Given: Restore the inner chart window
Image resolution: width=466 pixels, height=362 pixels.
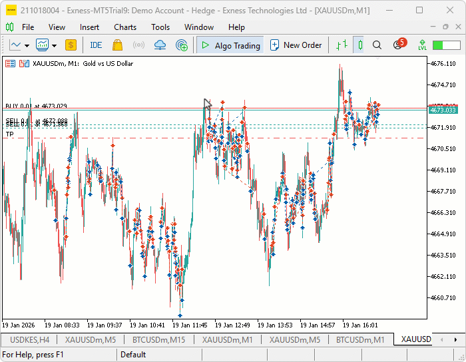Looking at the screenshot, I should click(x=445, y=27).
